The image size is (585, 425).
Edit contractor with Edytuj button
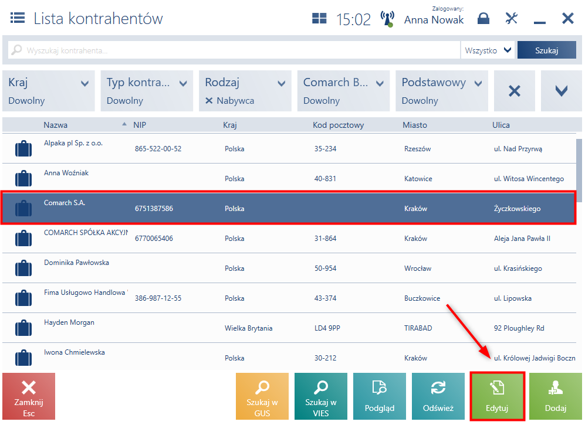click(x=498, y=396)
